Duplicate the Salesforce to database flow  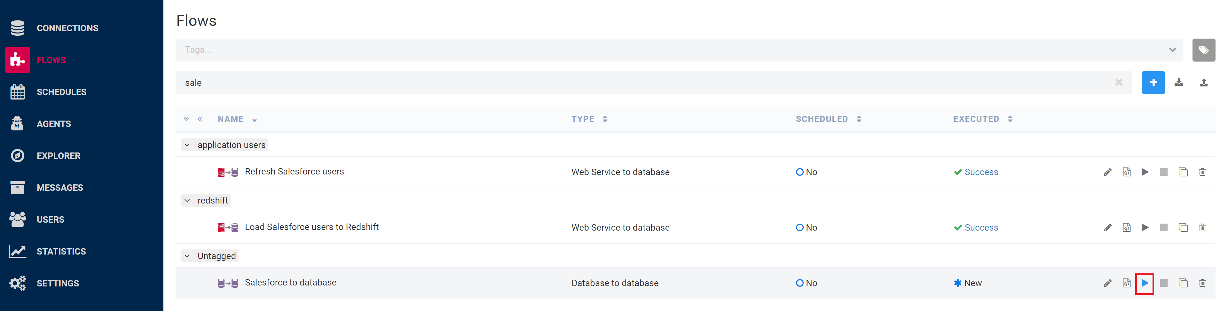point(1183,283)
